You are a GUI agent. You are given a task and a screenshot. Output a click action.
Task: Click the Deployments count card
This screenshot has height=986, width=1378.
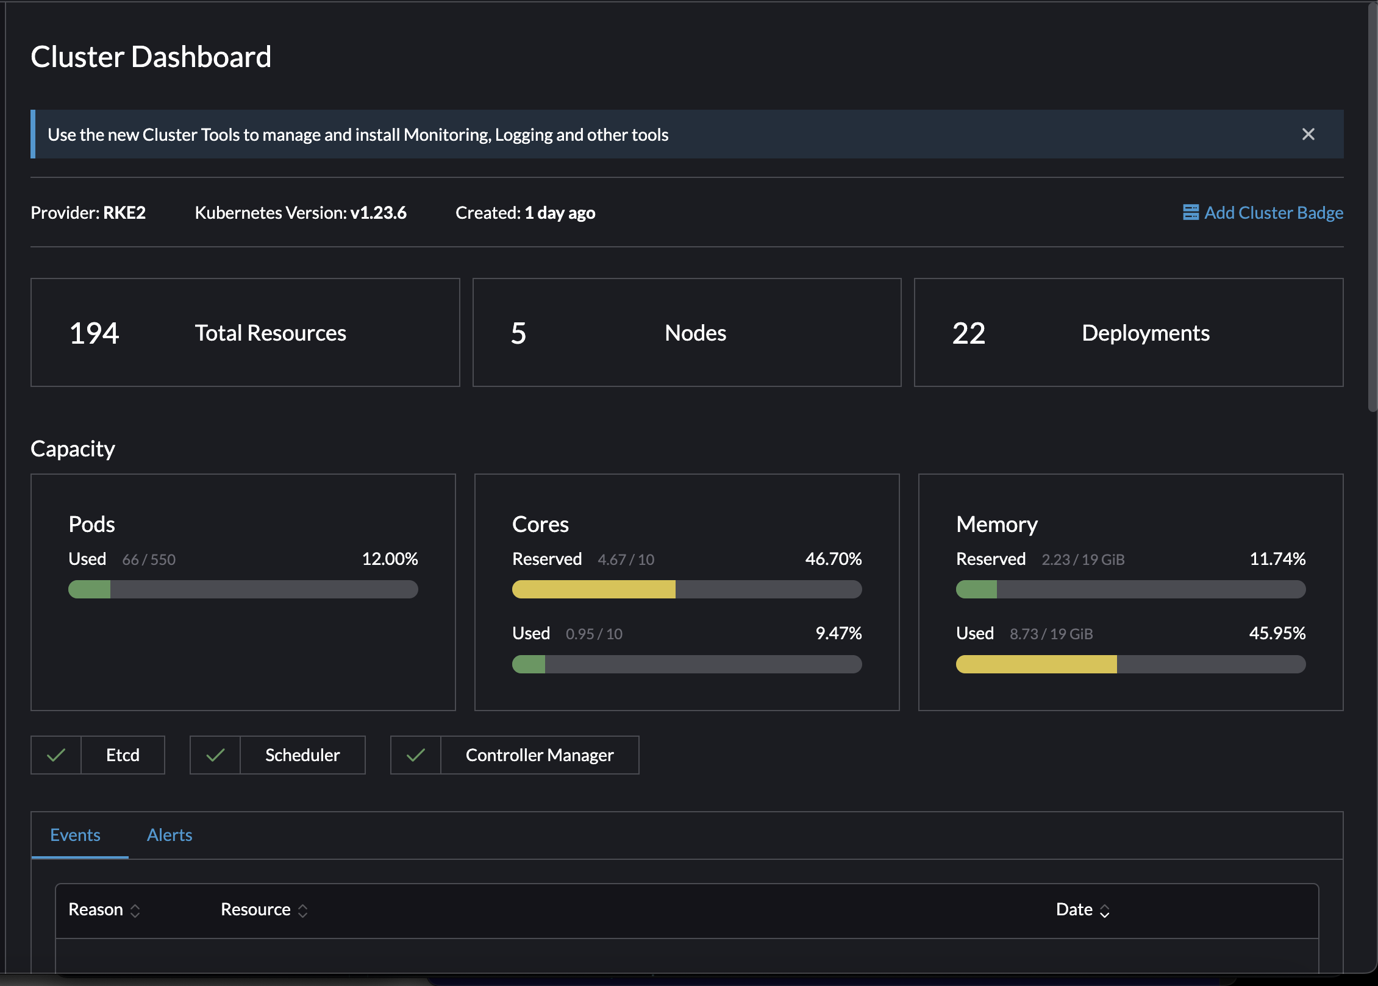(x=1129, y=332)
